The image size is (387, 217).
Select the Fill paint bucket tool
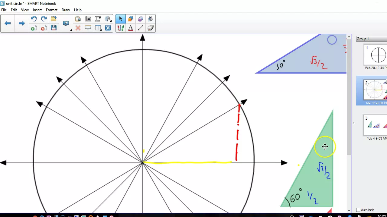point(150,19)
